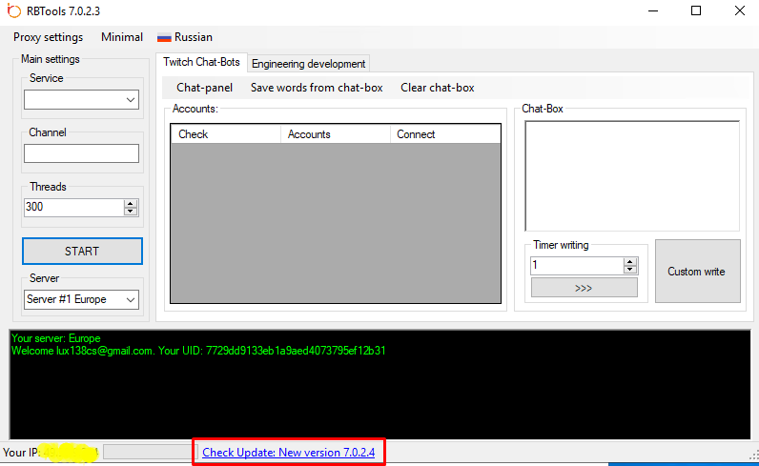Click Clear chat-box in toolbar
Image resolution: width=759 pixels, height=466 pixels.
[x=437, y=88]
